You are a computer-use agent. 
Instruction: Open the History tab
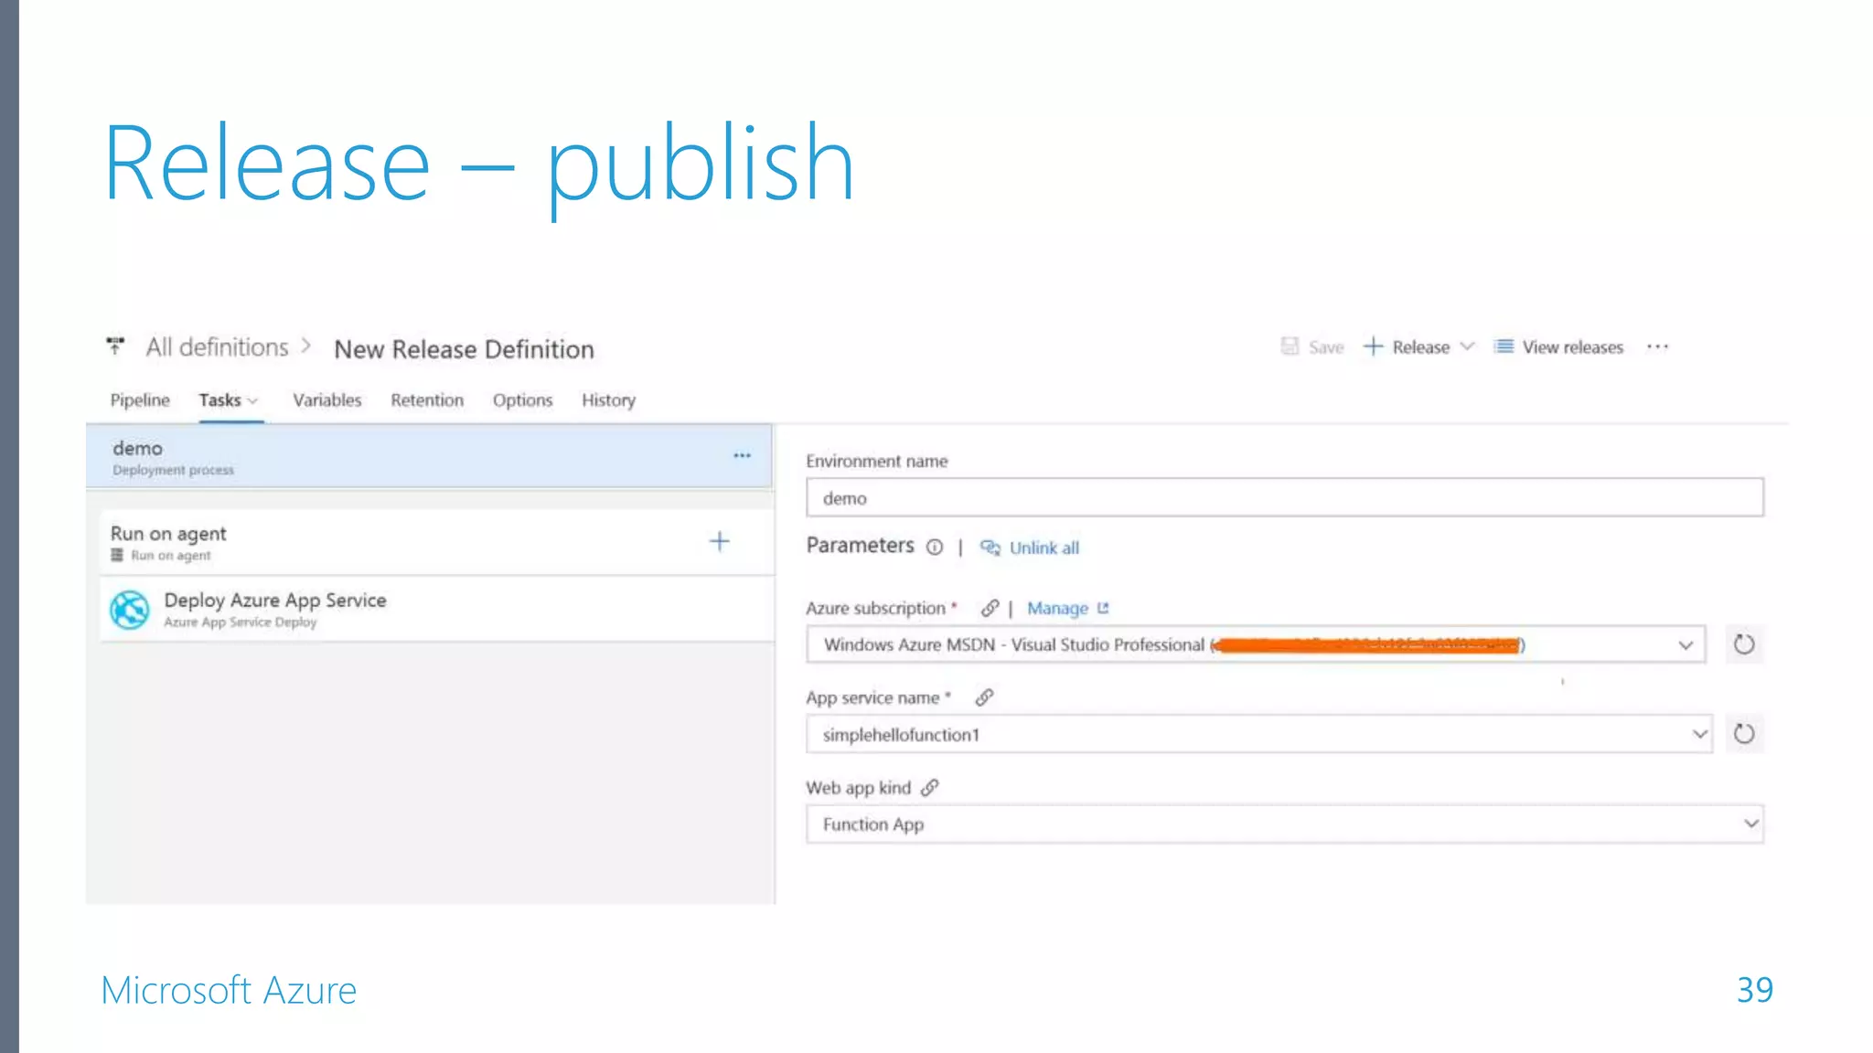point(608,400)
